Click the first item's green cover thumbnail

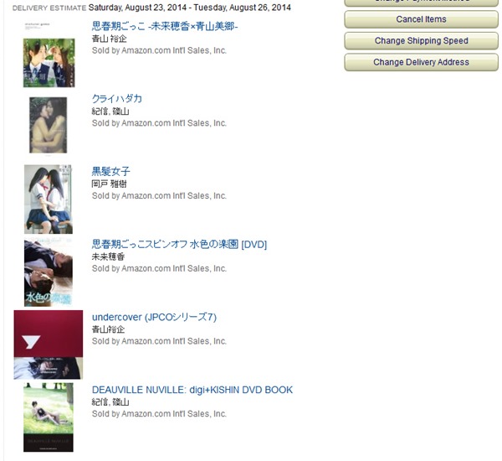coord(49,63)
